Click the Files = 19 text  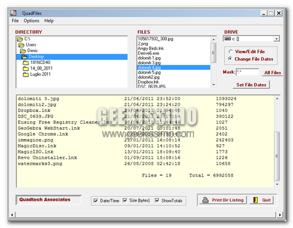pos(157,175)
